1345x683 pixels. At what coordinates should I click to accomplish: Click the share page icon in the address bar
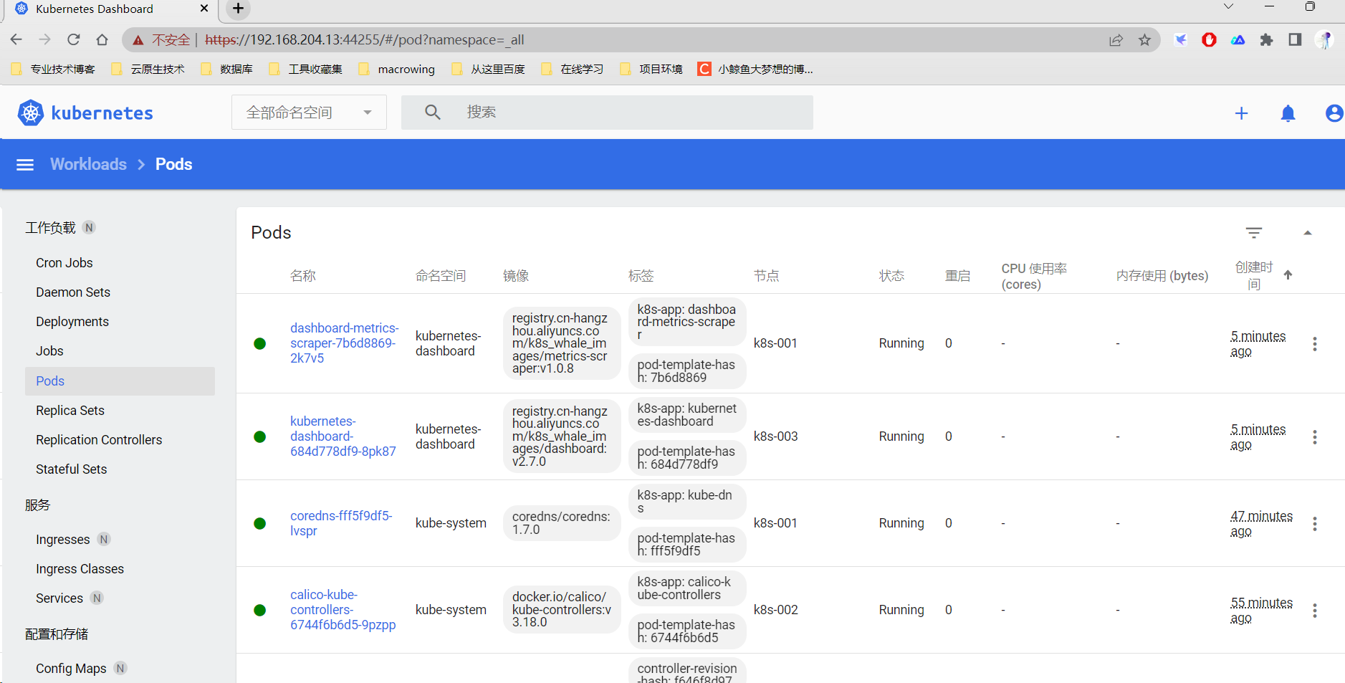click(1116, 40)
